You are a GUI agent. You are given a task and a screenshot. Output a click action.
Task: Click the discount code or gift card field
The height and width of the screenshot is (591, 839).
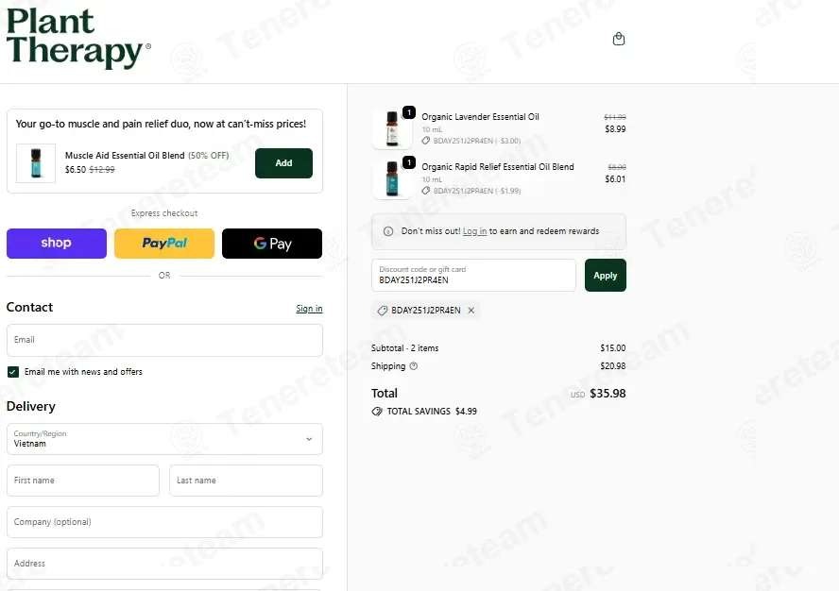tap(473, 276)
